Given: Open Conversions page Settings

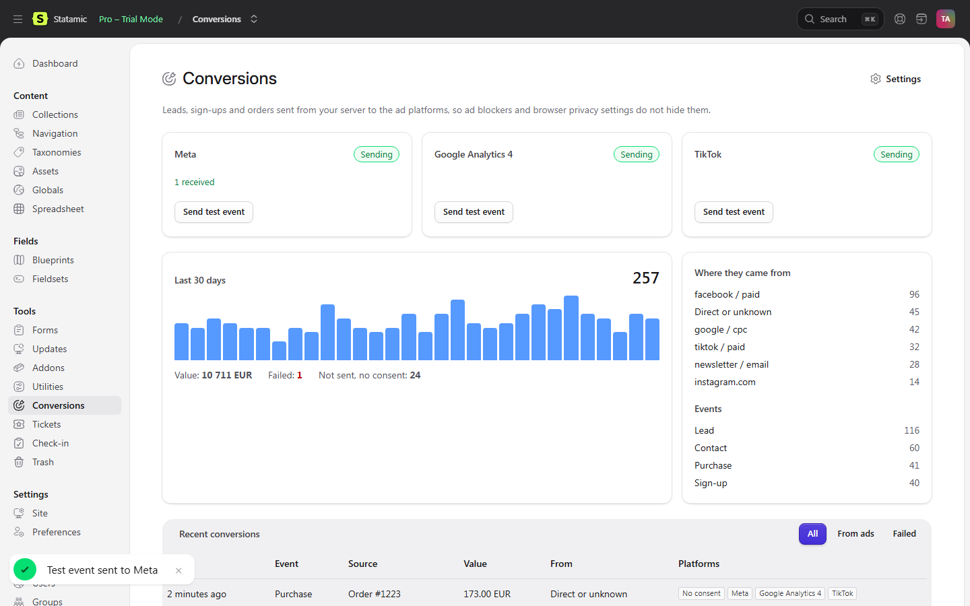Looking at the screenshot, I should tap(895, 79).
